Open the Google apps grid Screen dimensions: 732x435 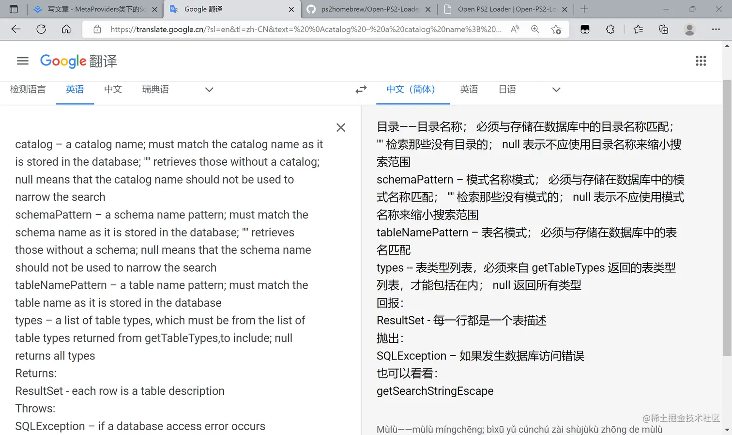coord(701,61)
